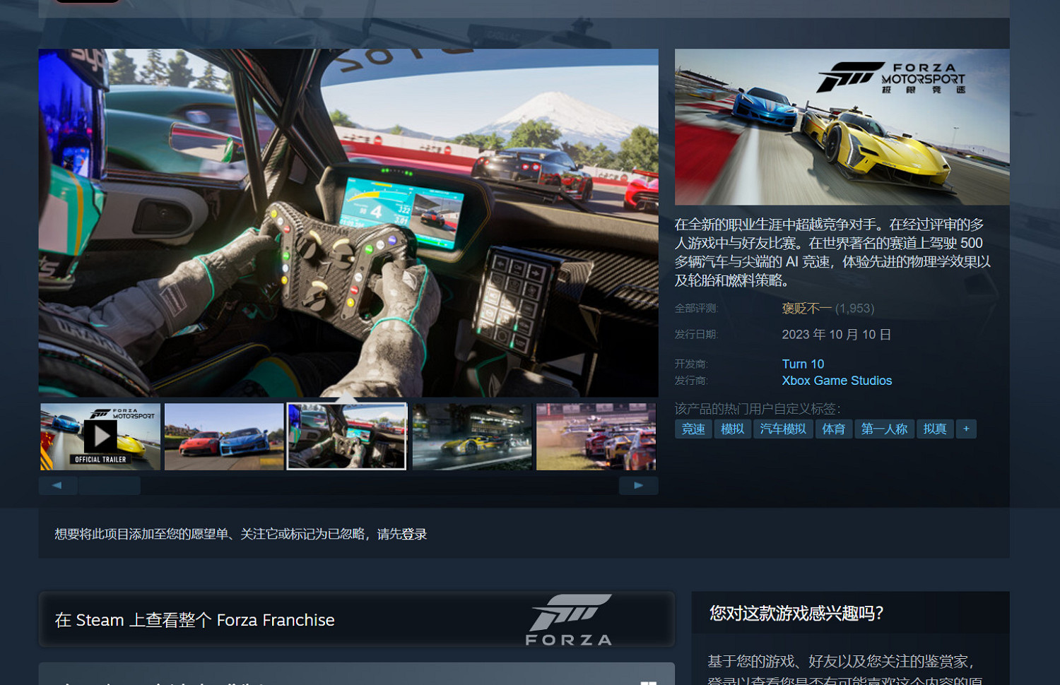Select the 模拟 tag
The height and width of the screenshot is (685, 1060).
click(x=732, y=429)
